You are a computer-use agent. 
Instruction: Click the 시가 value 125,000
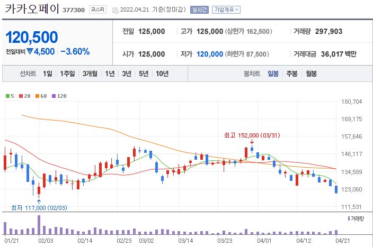[x=152, y=54]
